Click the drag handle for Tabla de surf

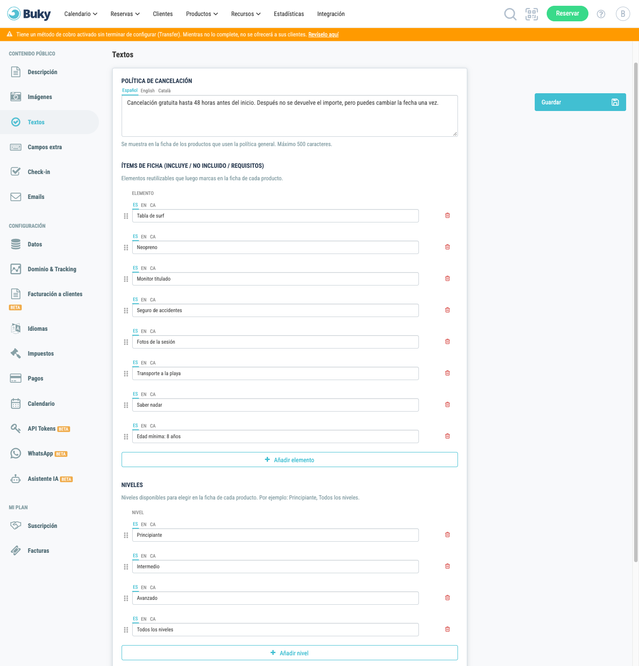126,216
